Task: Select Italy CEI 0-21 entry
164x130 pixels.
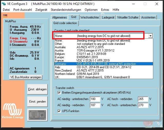Action: (104, 67)
